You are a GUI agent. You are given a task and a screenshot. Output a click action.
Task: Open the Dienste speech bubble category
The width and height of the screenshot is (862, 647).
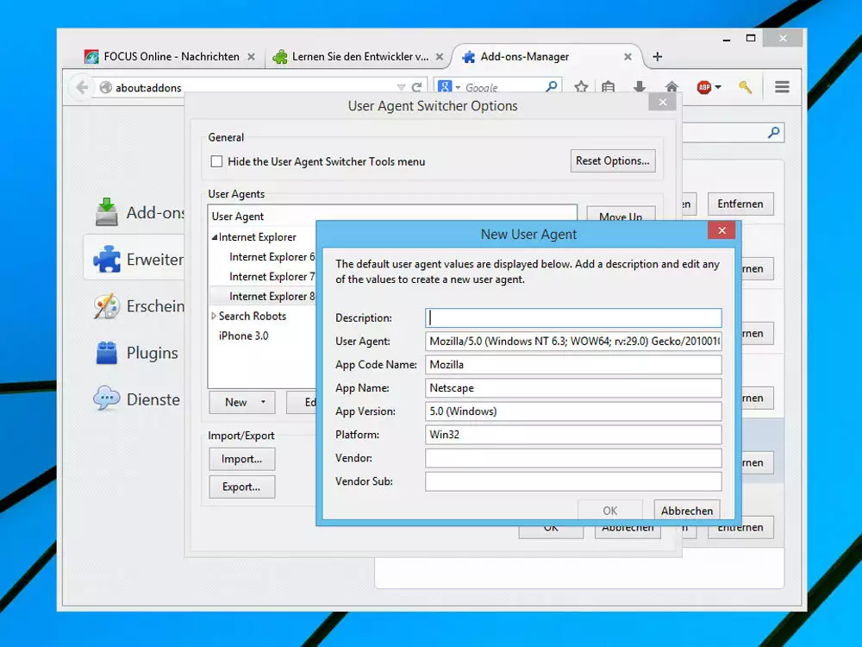pyautogui.click(x=107, y=399)
